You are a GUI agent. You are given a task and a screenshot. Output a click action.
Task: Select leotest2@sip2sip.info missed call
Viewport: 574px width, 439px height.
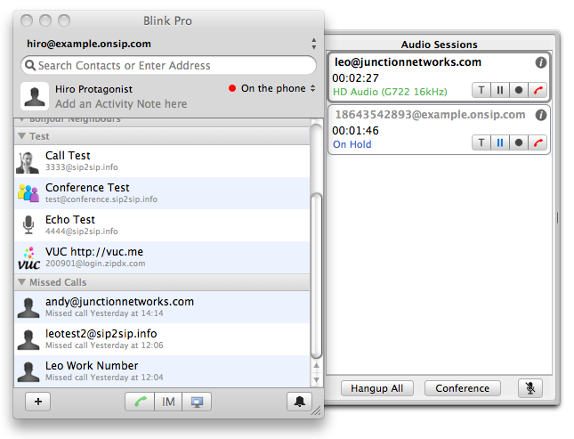(x=162, y=339)
